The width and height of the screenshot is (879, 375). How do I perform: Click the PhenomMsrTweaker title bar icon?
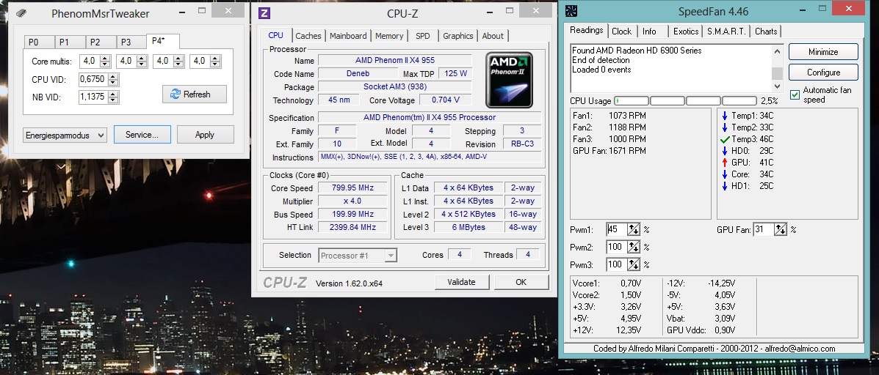(21, 13)
